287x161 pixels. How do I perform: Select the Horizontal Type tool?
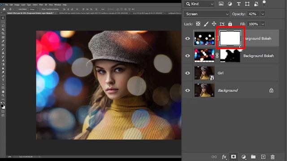[x=3, y=80]
